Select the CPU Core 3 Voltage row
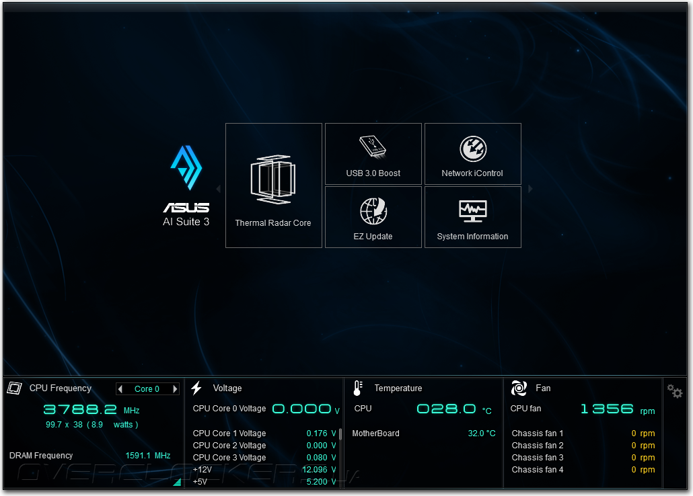The height and width of the screenshot is (496, 693). click(x=264, y=458)
